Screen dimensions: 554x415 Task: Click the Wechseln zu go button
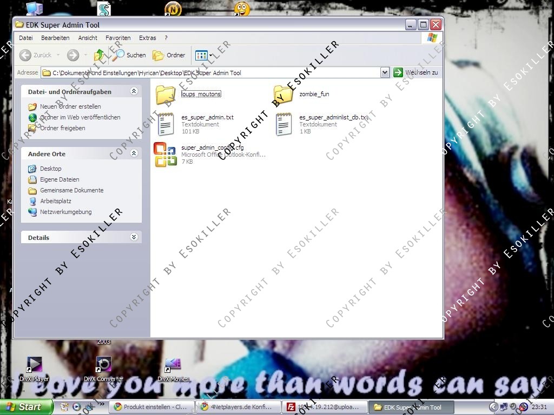click(415, 72)
